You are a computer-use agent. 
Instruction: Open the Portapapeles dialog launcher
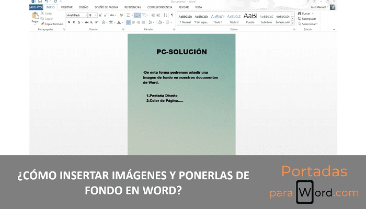tap(64, 30)
